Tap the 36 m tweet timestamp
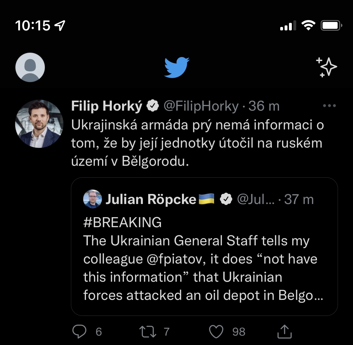Image resolution: width=353 pixels, height=345 pixels. point(264,106)
